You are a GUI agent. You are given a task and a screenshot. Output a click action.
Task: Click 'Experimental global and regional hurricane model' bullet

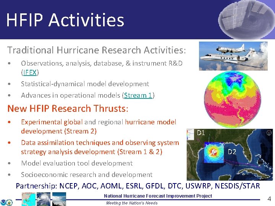(x=99, y=127)
